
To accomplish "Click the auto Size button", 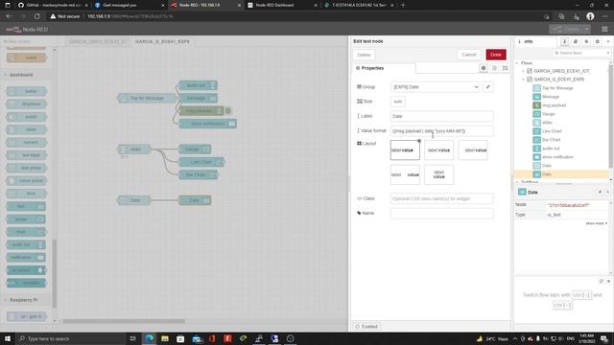I will tap(398, 102).
